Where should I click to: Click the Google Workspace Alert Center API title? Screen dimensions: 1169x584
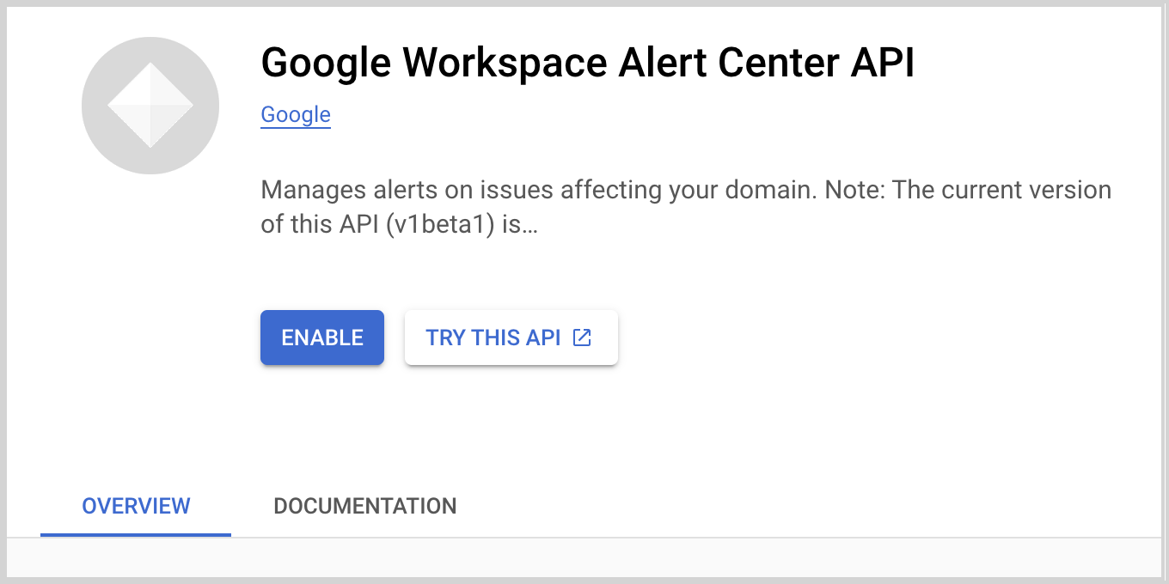pos(587,63)
